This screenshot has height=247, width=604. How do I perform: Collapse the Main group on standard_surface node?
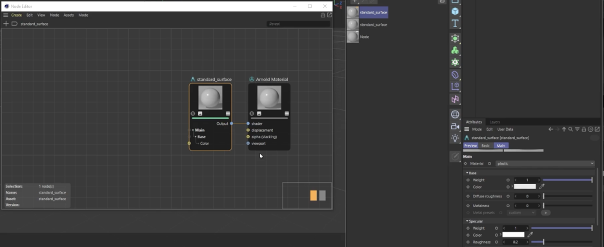pos(193,130)
